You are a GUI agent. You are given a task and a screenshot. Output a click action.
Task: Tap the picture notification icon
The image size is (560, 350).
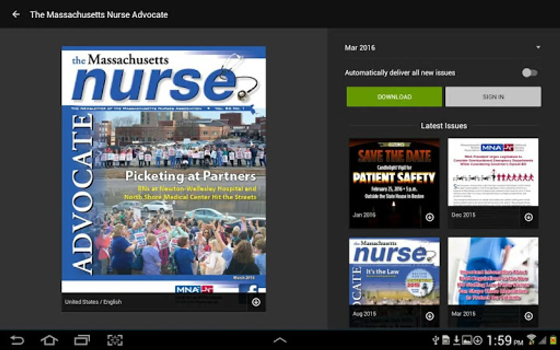click(467, 340)
